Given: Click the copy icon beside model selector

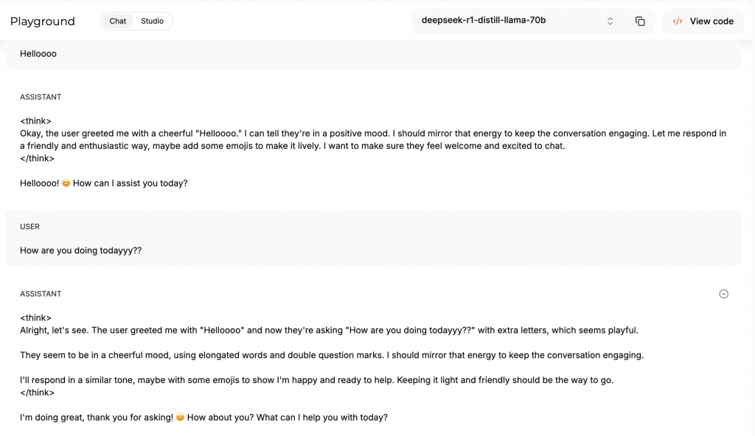Looking at the screenshot, I should click(x=640, y=21).
